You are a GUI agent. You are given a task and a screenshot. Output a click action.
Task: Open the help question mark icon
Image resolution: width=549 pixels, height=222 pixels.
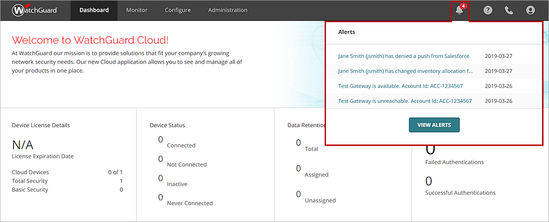(x=488, y=10)
